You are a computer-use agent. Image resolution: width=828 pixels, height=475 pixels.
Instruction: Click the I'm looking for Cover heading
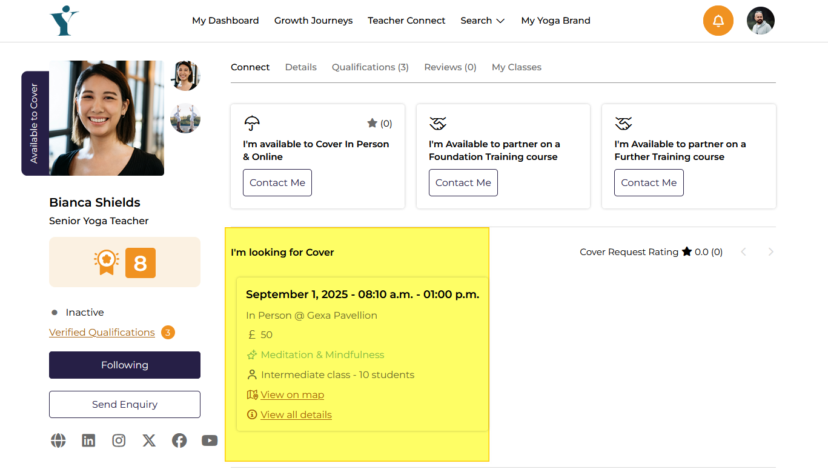click(x=282, y=252)
